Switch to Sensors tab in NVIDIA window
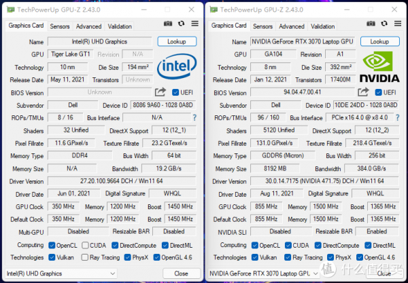Viewport: 408px width, 283px height. point(262,26)
